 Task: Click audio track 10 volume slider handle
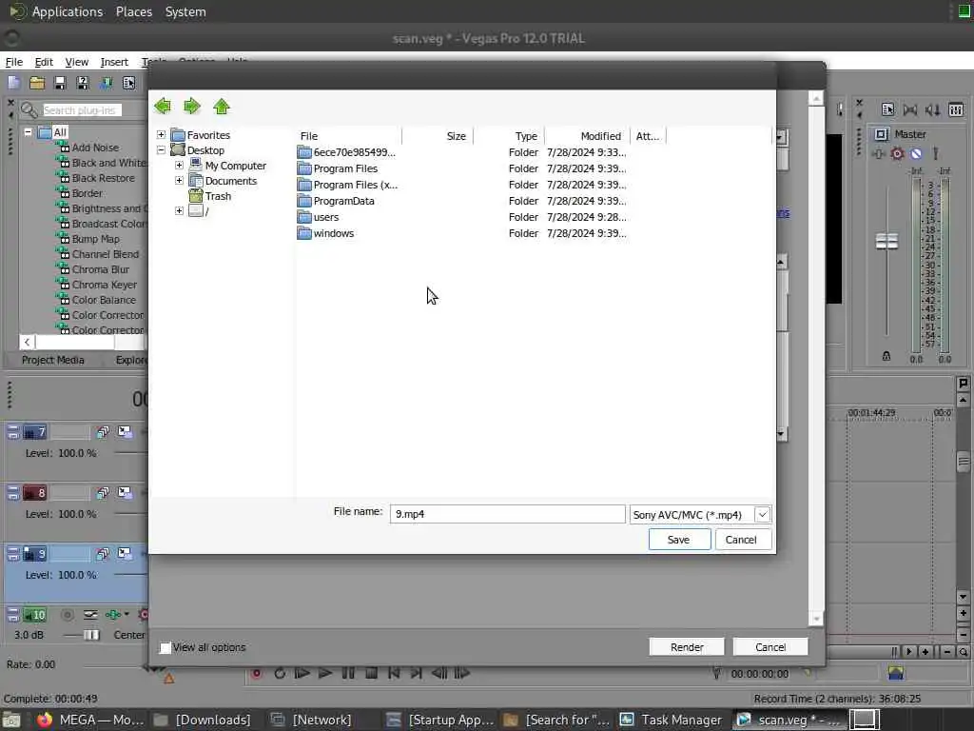pyautogui.click(x=90, y=635)
